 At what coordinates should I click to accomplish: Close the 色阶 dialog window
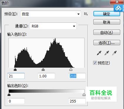tap(117, 2)
